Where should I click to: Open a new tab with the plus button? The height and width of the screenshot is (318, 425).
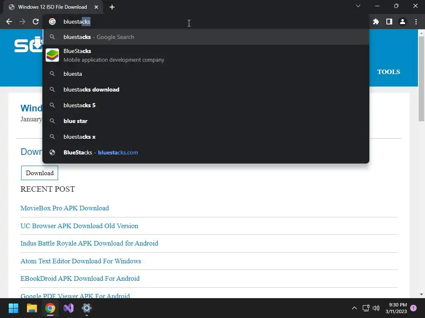click(x=112, y=7)
